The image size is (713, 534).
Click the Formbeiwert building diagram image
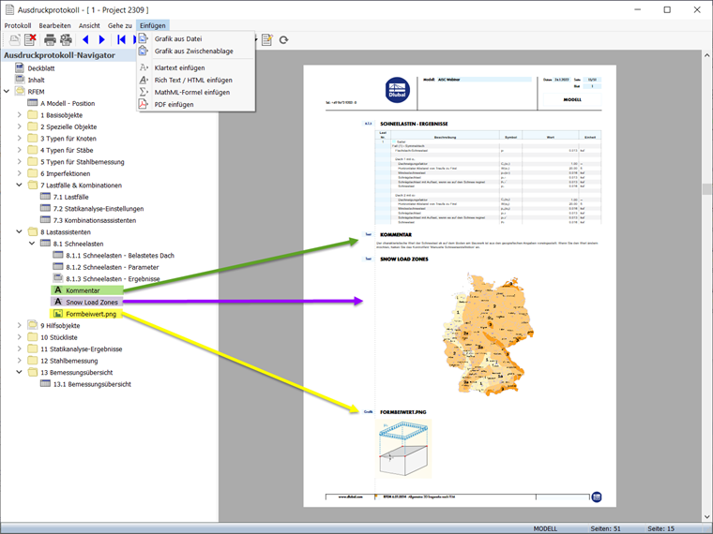point(403,448)
